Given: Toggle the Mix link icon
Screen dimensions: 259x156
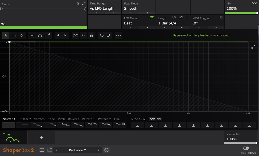Looking at the screenshot, I should 254,2.
